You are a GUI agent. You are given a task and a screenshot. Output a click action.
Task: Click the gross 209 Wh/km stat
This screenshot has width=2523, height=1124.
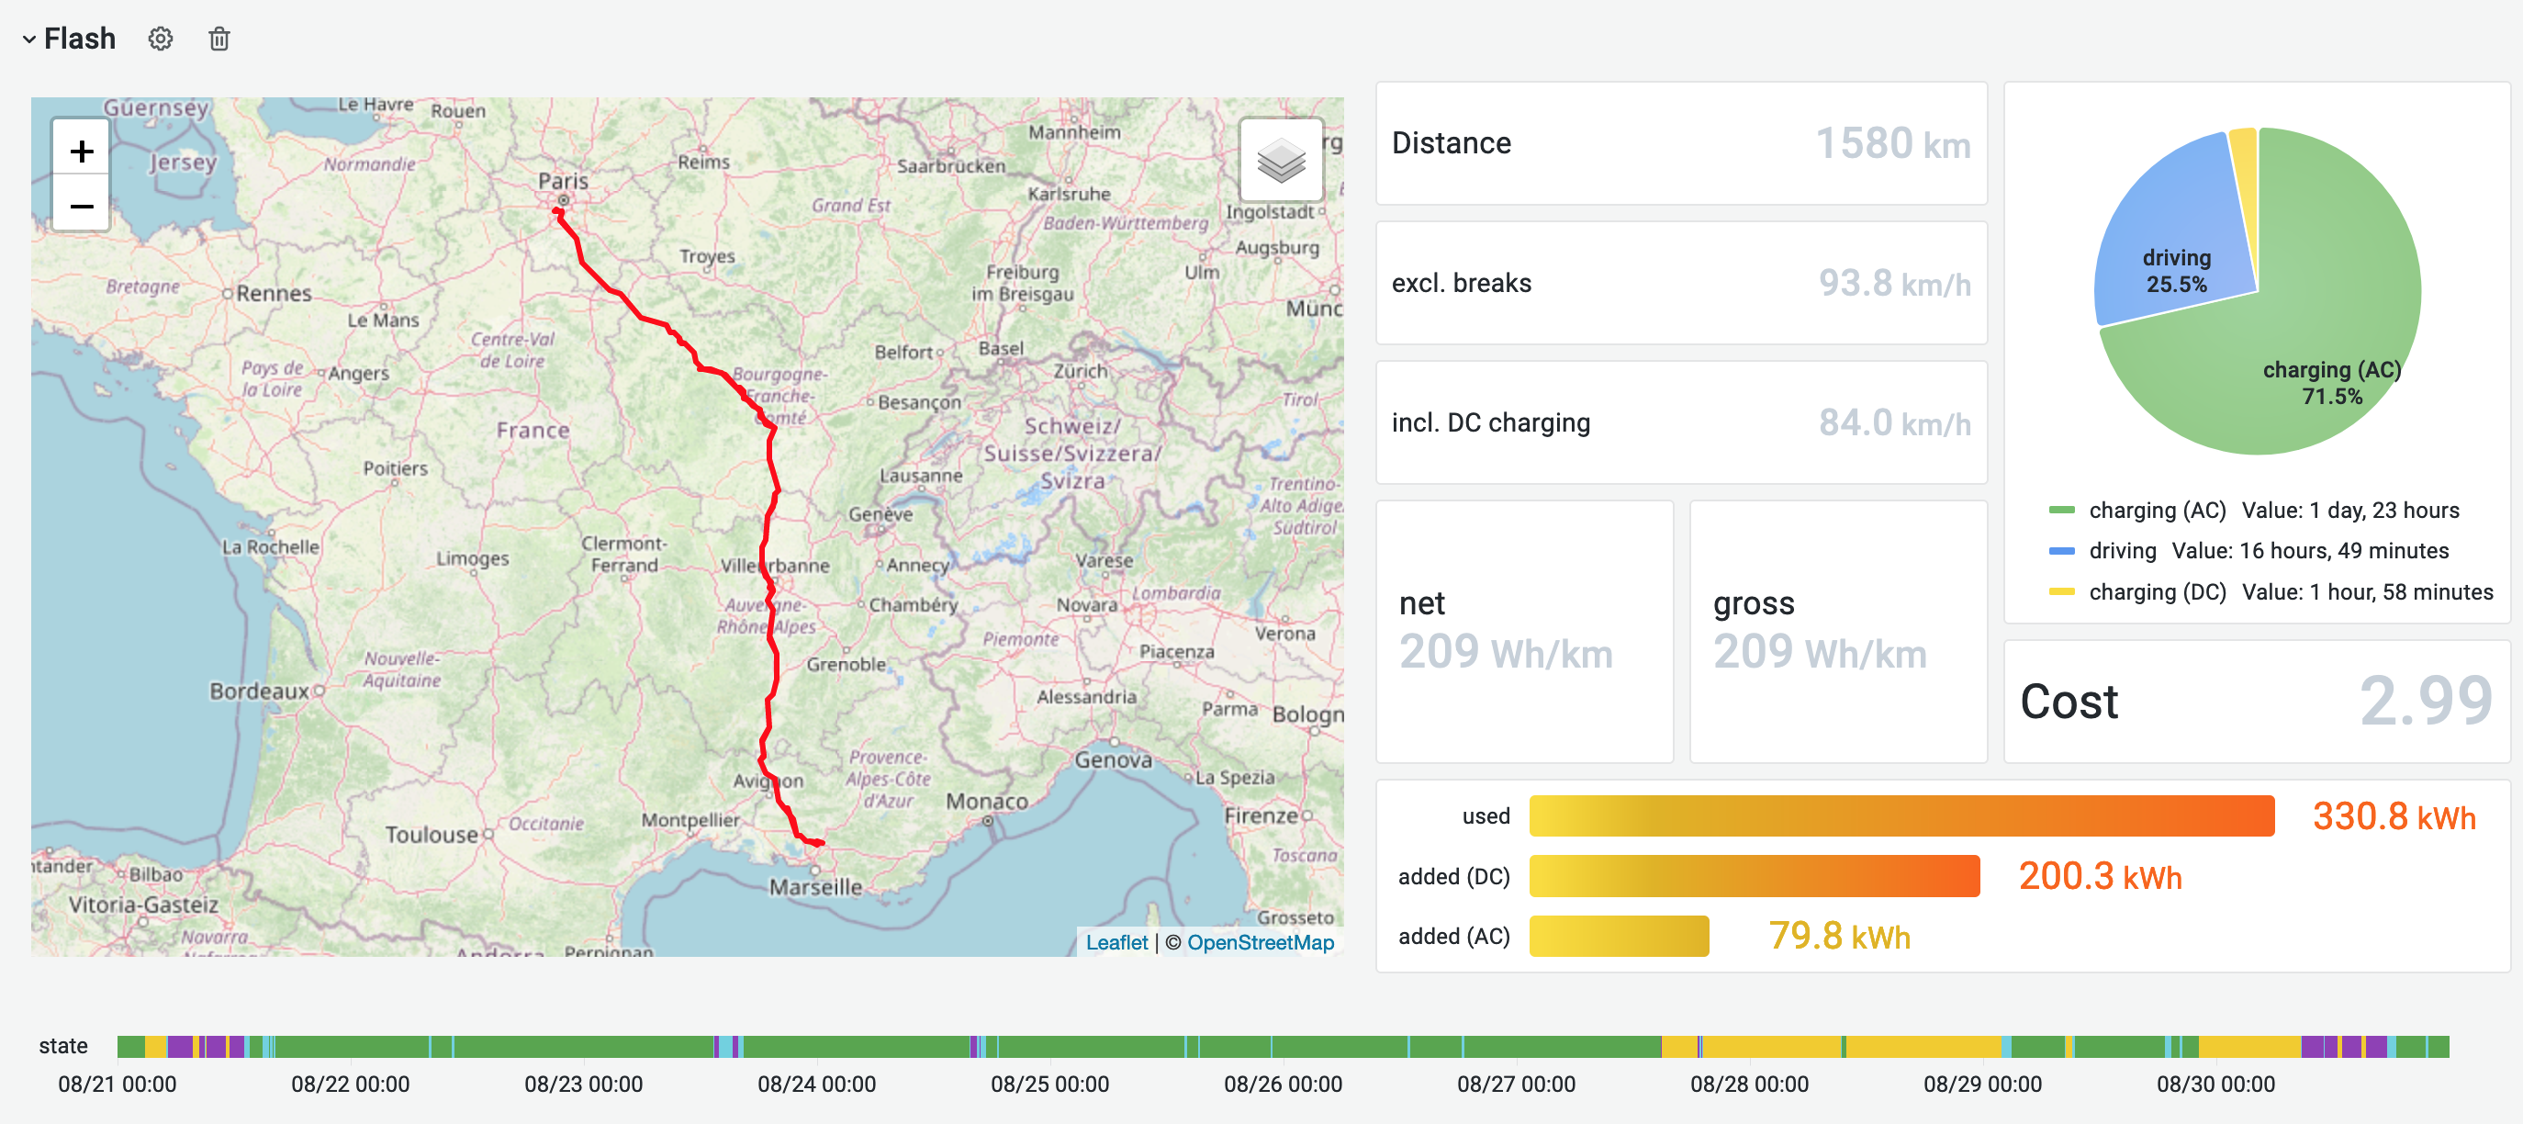[1838, 631]
